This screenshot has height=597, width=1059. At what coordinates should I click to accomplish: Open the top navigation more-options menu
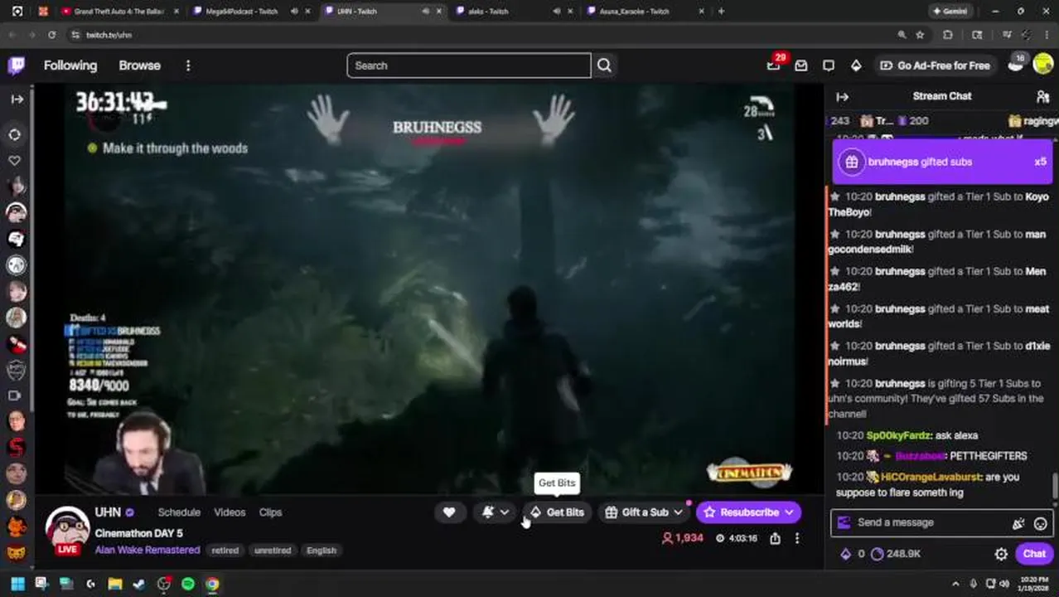click(x=188, y=66)
